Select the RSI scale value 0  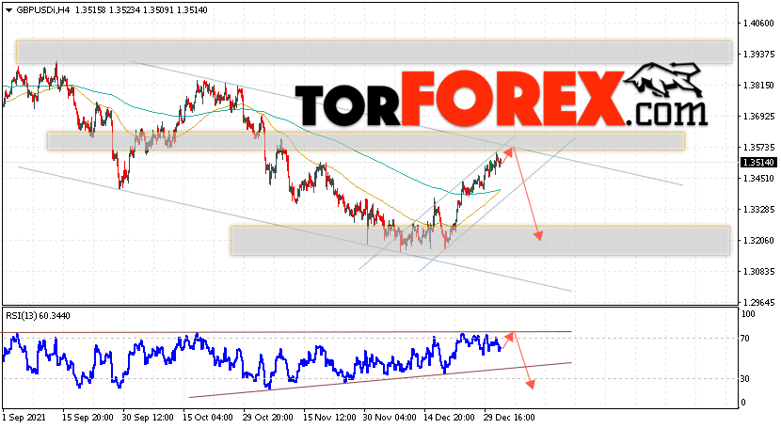(x=743, y=403)
